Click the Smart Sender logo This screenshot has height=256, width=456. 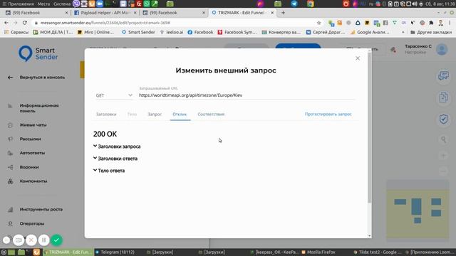(38, 54)
